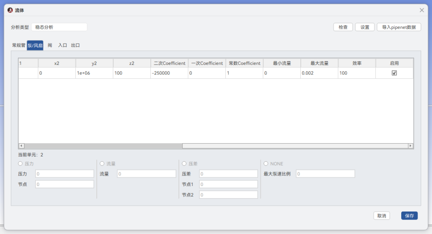432x234 pixels.
Task: Click the 最大泵速比例 input field
Action: point(325,174)
